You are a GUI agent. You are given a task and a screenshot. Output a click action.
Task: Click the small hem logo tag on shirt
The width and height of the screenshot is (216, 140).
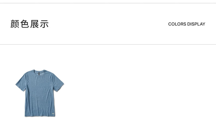coord(53,114)
